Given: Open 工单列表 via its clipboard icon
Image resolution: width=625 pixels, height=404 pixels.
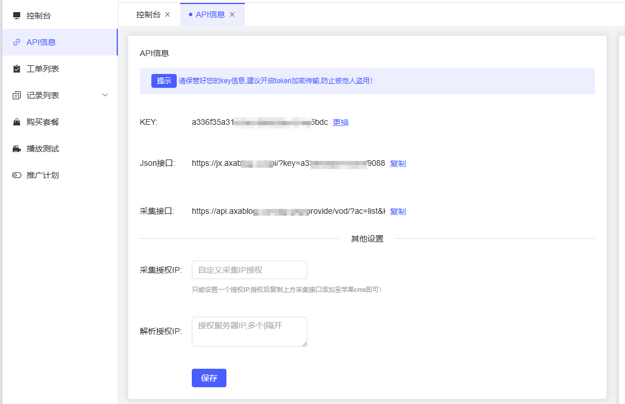Looking at the screenshot, I should tap(16, 68).
